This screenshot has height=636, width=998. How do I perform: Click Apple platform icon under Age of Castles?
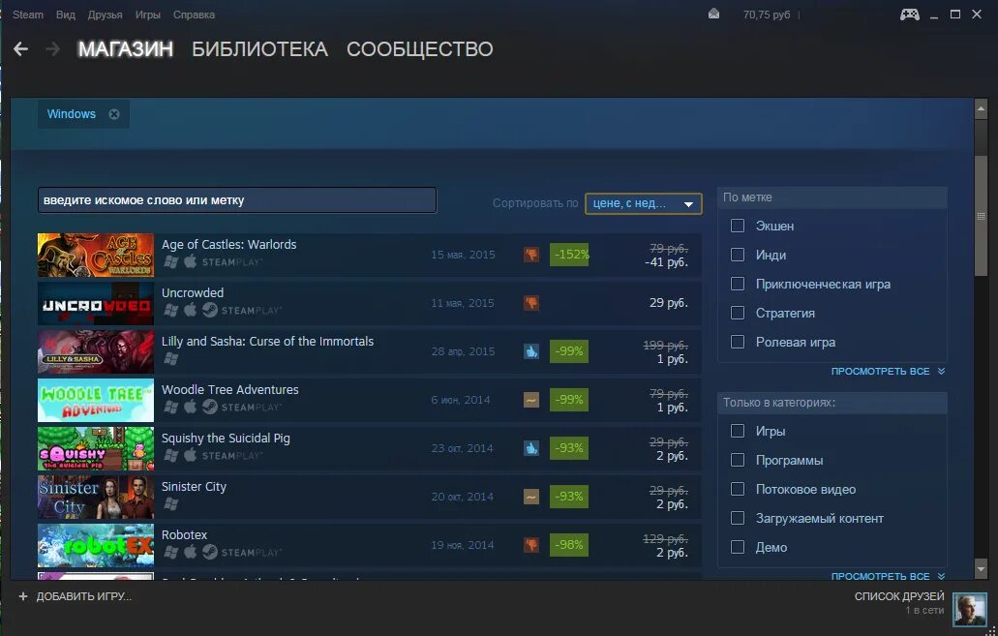[191, 261]
